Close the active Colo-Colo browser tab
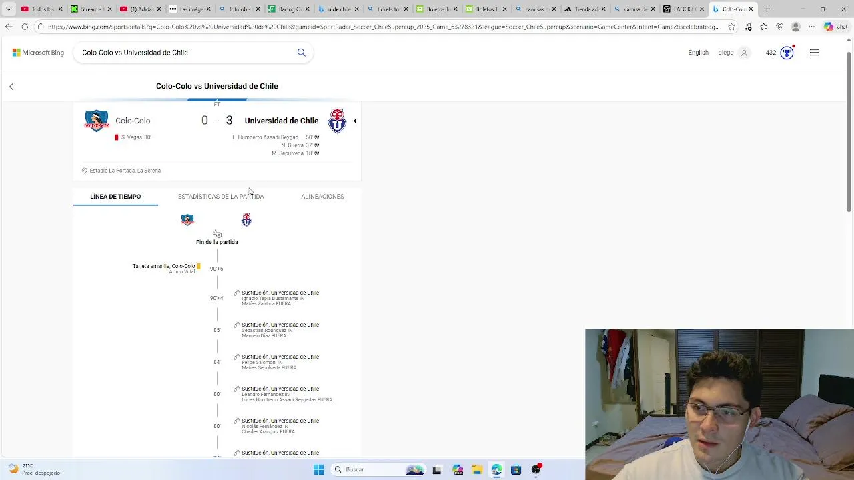Viewport: 854px width, 480px height. click(x=751, y=9)
